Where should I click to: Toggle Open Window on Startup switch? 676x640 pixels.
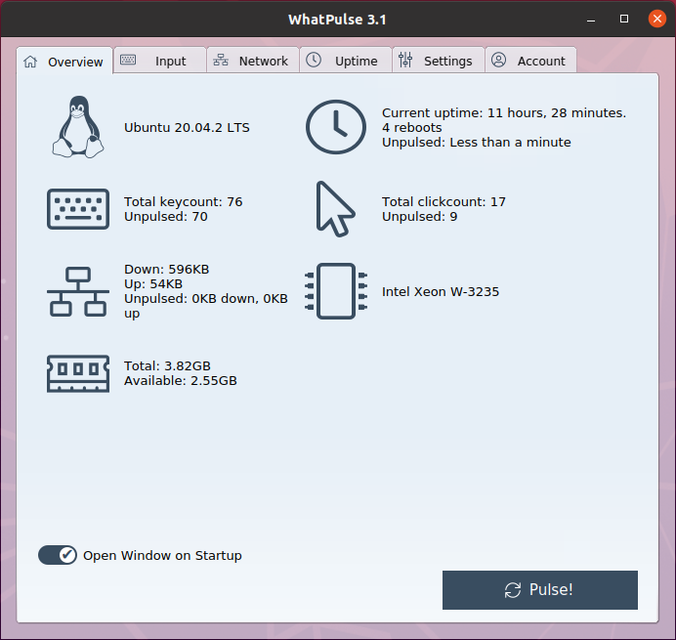coord(58,555)
